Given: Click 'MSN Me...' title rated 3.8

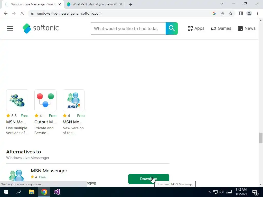Looking at the screenshot, I should click(x=16, y=122).
